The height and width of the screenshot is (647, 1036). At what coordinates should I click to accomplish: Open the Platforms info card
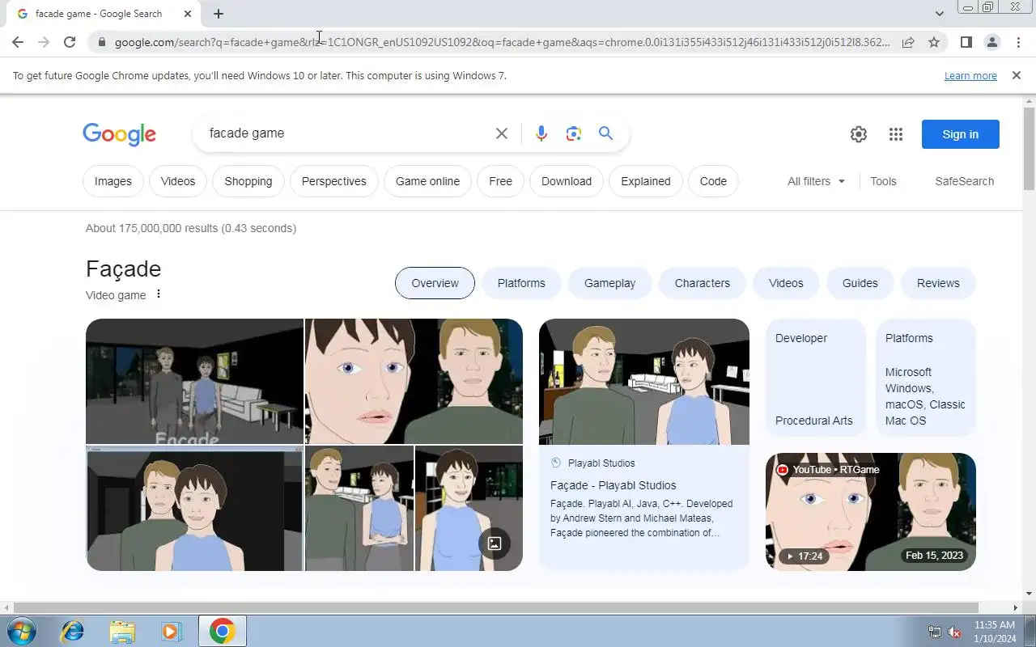[926, 378]
